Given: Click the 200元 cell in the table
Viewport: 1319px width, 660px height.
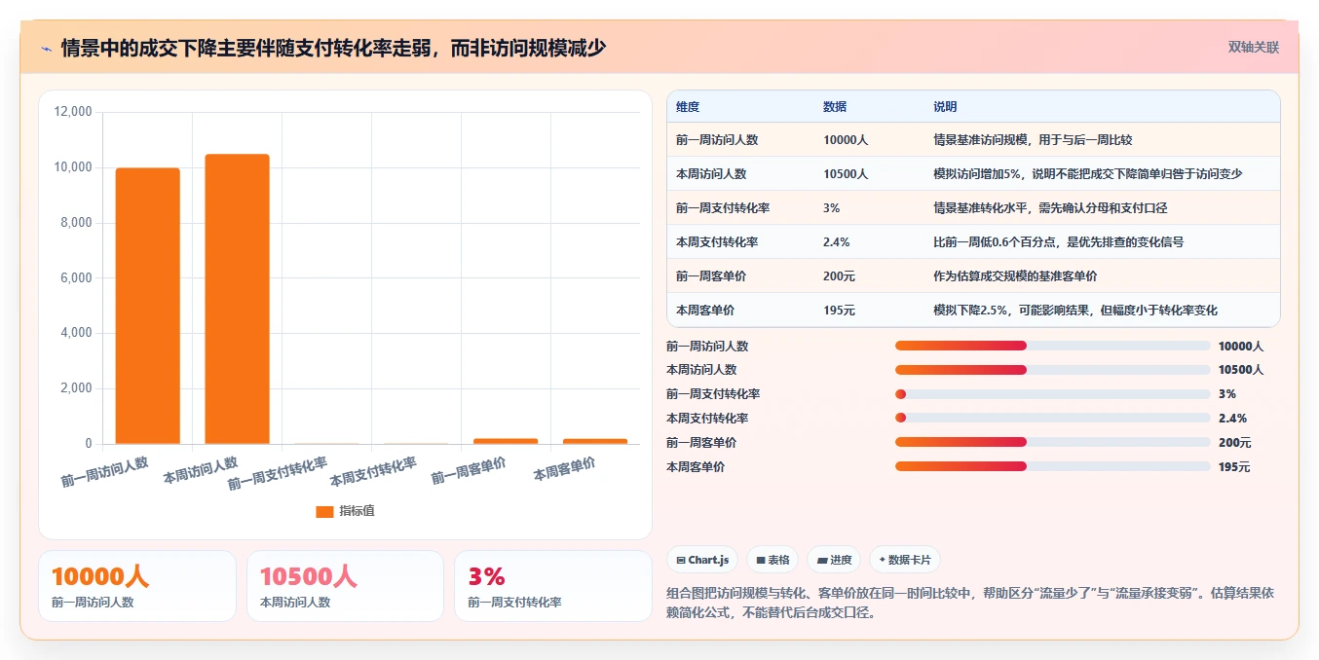Looking at the screenshot, I should coord(839,276).
